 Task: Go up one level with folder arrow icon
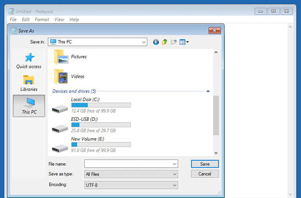click(165, 42)
